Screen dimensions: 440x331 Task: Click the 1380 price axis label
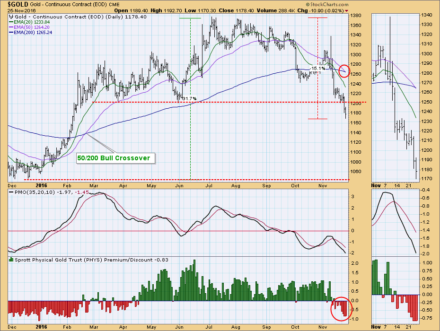pyautogui.click(x=356, y=16)
